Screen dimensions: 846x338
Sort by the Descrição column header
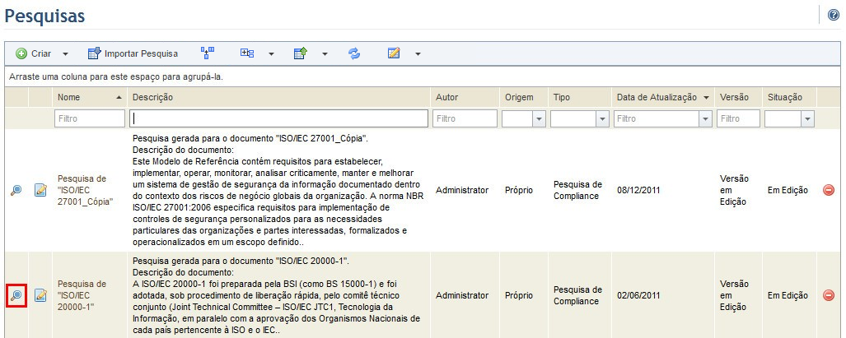tap(279, 97)
